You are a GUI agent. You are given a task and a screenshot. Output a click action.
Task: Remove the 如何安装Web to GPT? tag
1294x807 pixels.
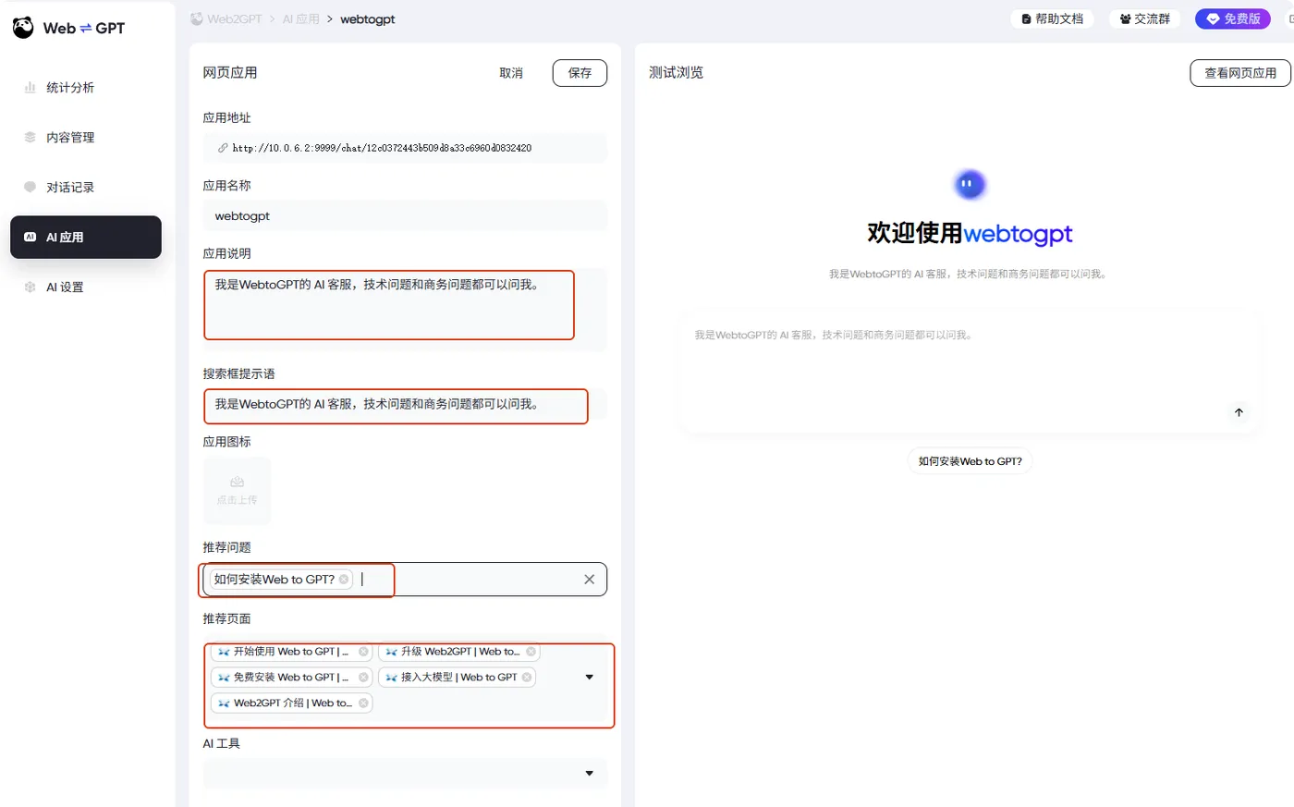344,580
